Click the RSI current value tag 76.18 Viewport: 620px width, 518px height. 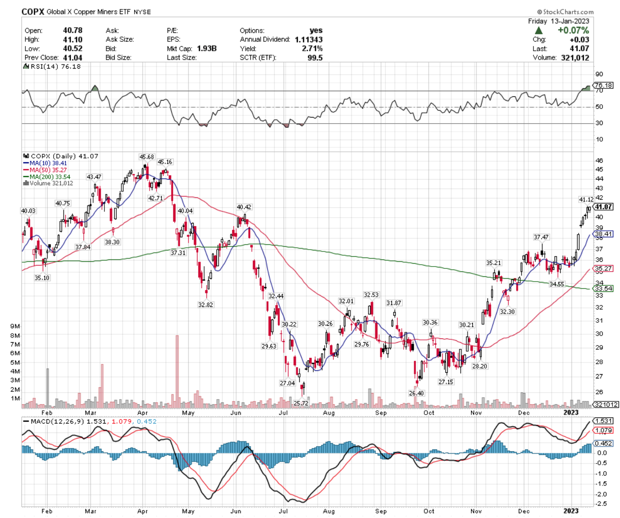(x=603, y=85)
